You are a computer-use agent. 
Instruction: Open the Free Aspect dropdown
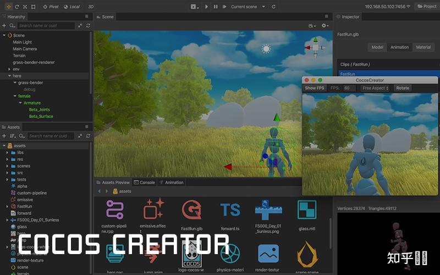(375, 88)
